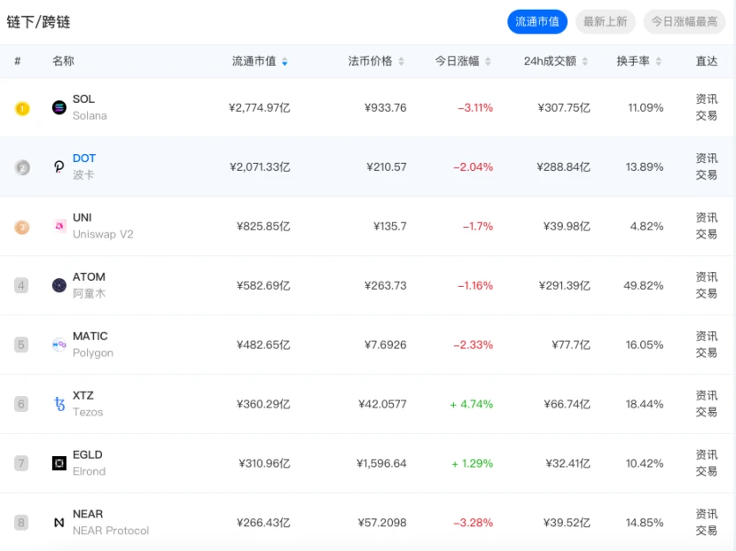The width and height of the screenshot is (736, 551).
Task: Open 交易 link for EGLD
Action: (707, 471)
